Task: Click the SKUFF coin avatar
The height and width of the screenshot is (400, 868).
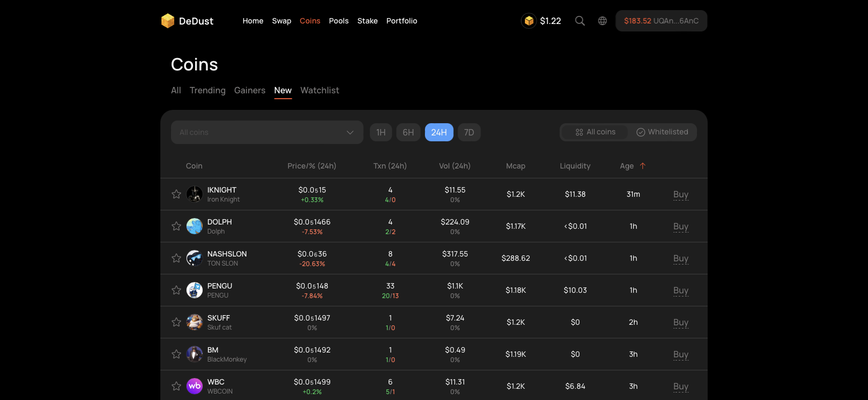Action: tap(195, 322)
